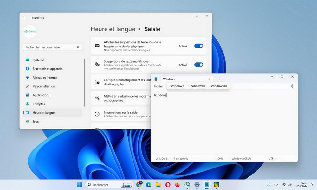
Task: Choose the Windowsill text suggestion
Action: (x=197, y=86)
